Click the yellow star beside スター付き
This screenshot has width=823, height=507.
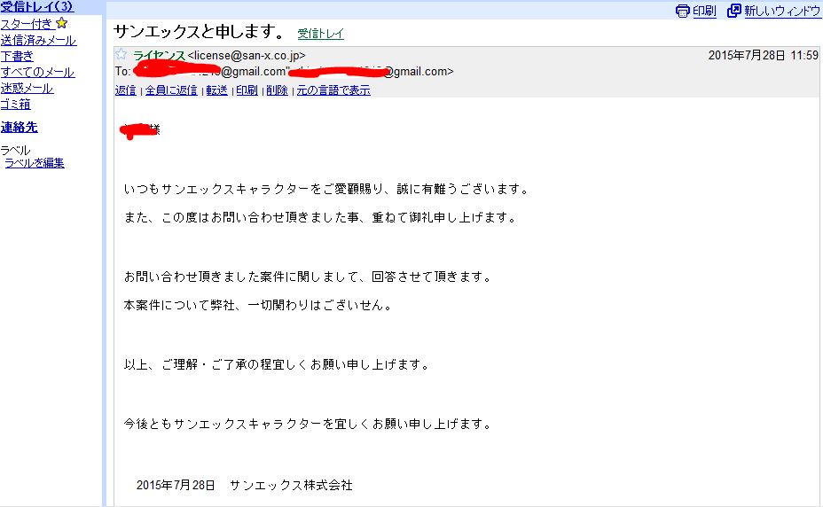coord(61,23)
